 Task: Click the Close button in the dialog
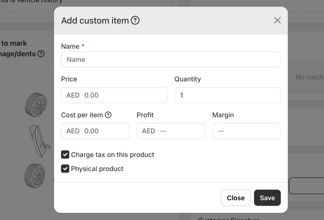pyautogui.click(x=236, y=198)
